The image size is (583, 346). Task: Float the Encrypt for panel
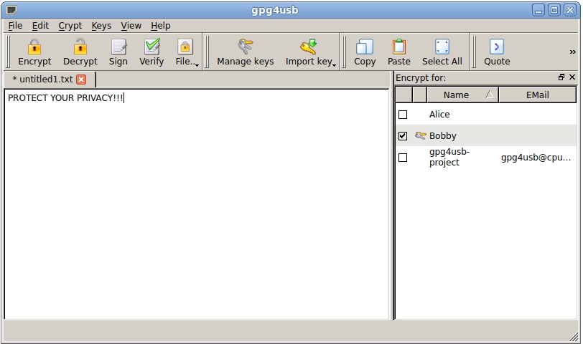pyautogui.click(x=561, y=77)
